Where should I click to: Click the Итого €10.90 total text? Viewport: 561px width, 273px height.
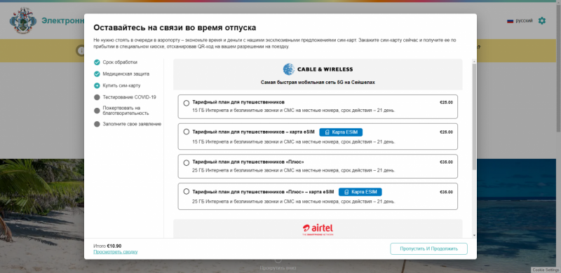(x=107, y=246)
